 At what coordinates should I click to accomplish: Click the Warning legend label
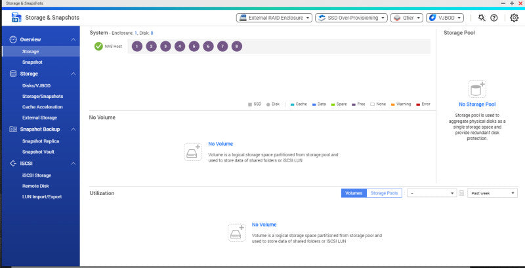pos(404,104)
